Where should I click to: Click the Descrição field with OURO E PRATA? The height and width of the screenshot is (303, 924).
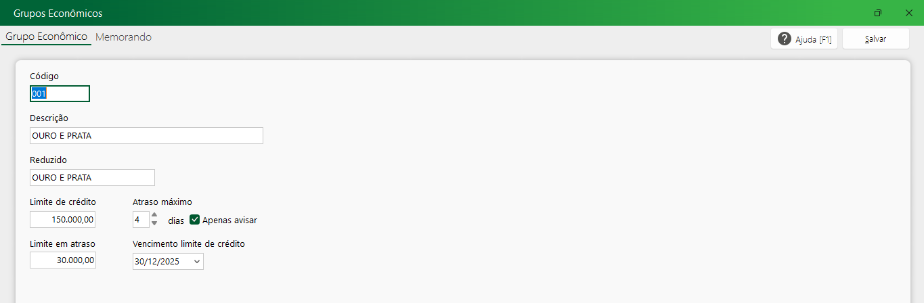[x=146, y=136]
